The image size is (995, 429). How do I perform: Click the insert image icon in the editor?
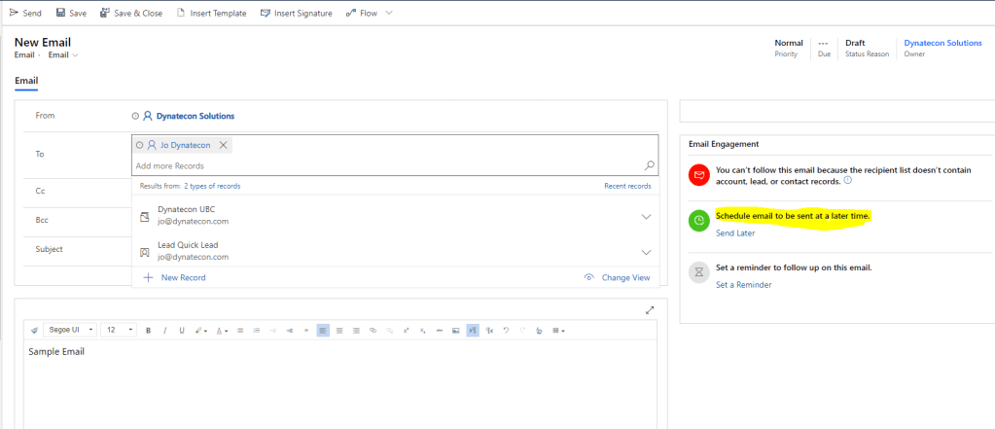pos(455,331)
